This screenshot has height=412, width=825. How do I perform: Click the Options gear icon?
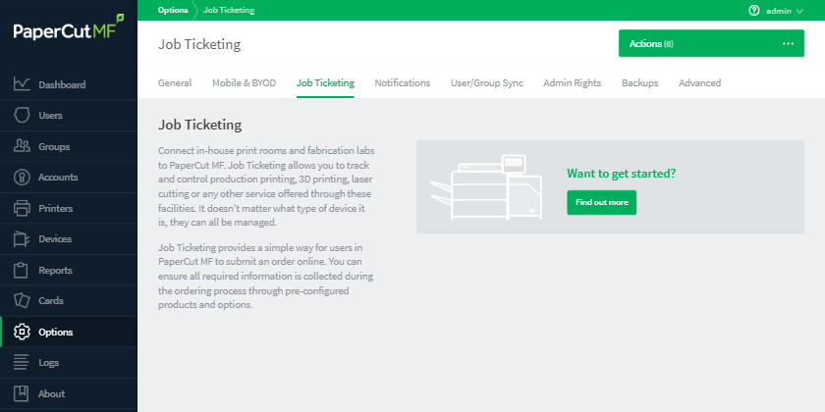tap(22, 332)
